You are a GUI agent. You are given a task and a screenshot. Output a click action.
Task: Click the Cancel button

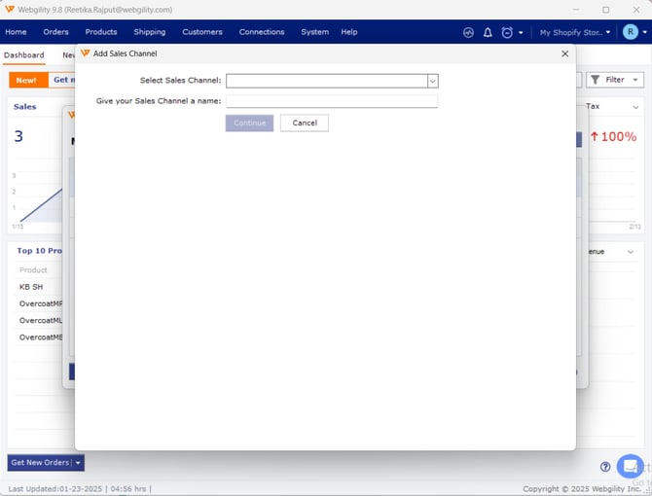[305, 123]
